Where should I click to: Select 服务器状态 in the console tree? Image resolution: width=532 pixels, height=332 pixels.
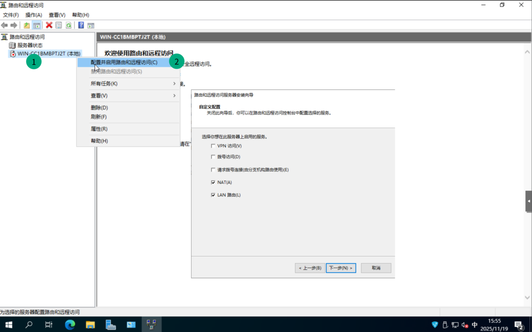pyautogui.click(x=30, y=45)
